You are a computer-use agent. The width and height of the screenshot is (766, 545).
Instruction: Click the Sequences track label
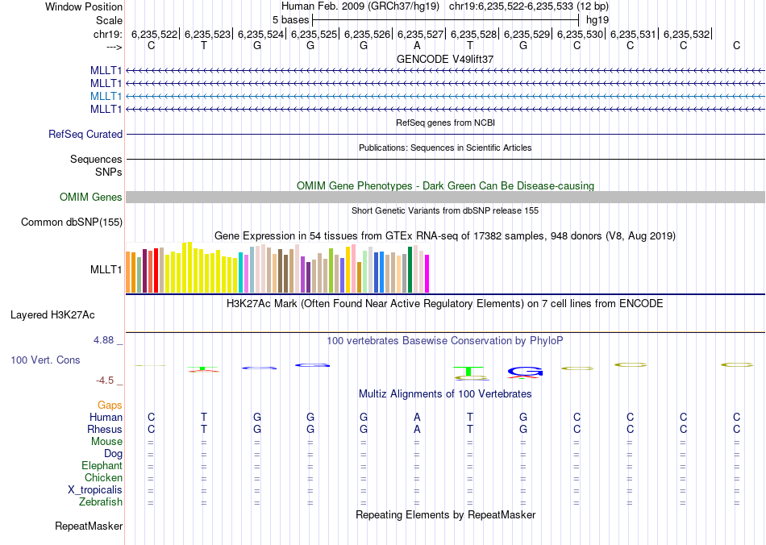(96, 159)
